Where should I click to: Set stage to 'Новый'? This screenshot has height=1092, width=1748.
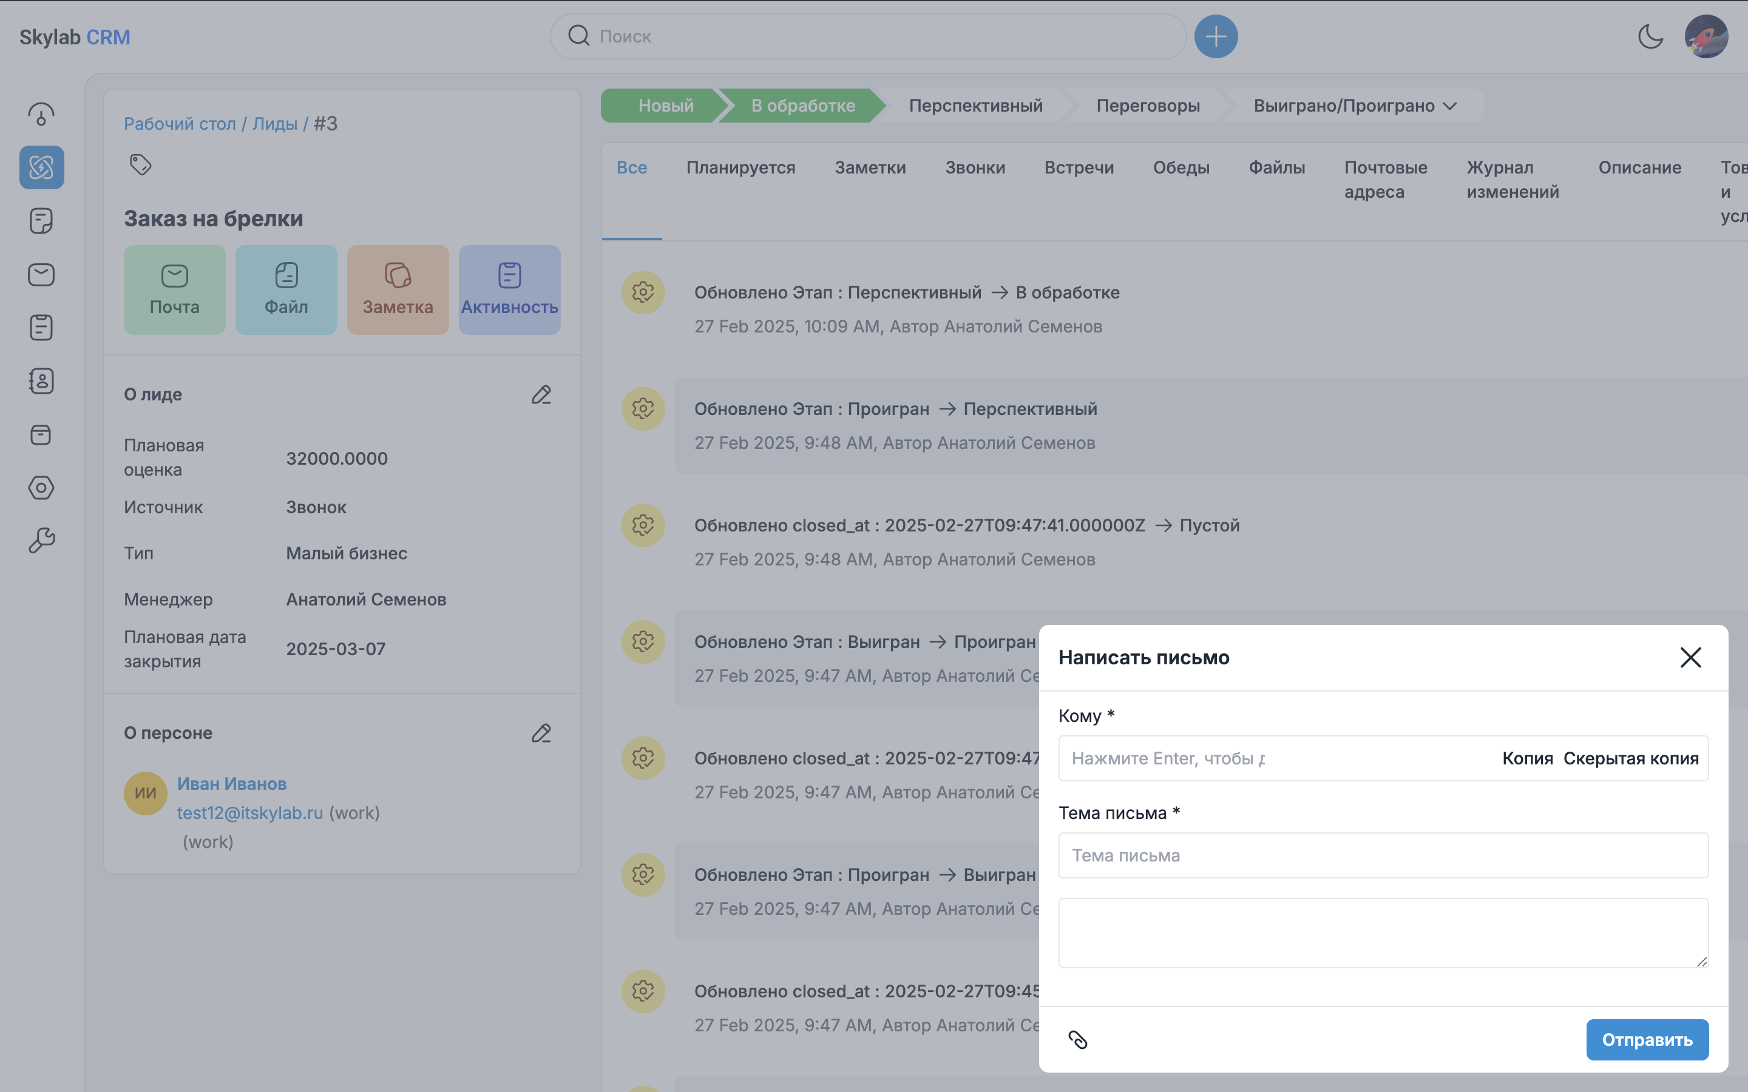[x=665, y=106]
